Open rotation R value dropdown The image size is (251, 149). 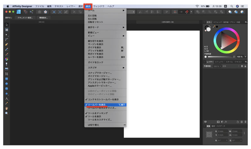[227, 140]
